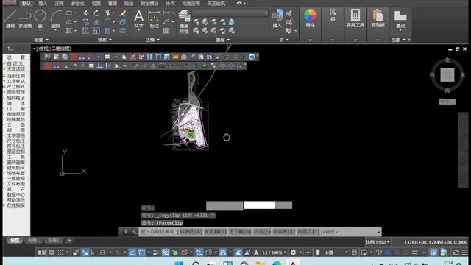Viewport: 471px width, 265px height.
Task: Toggle transparency display in status bar
Action: coord(166,252)
